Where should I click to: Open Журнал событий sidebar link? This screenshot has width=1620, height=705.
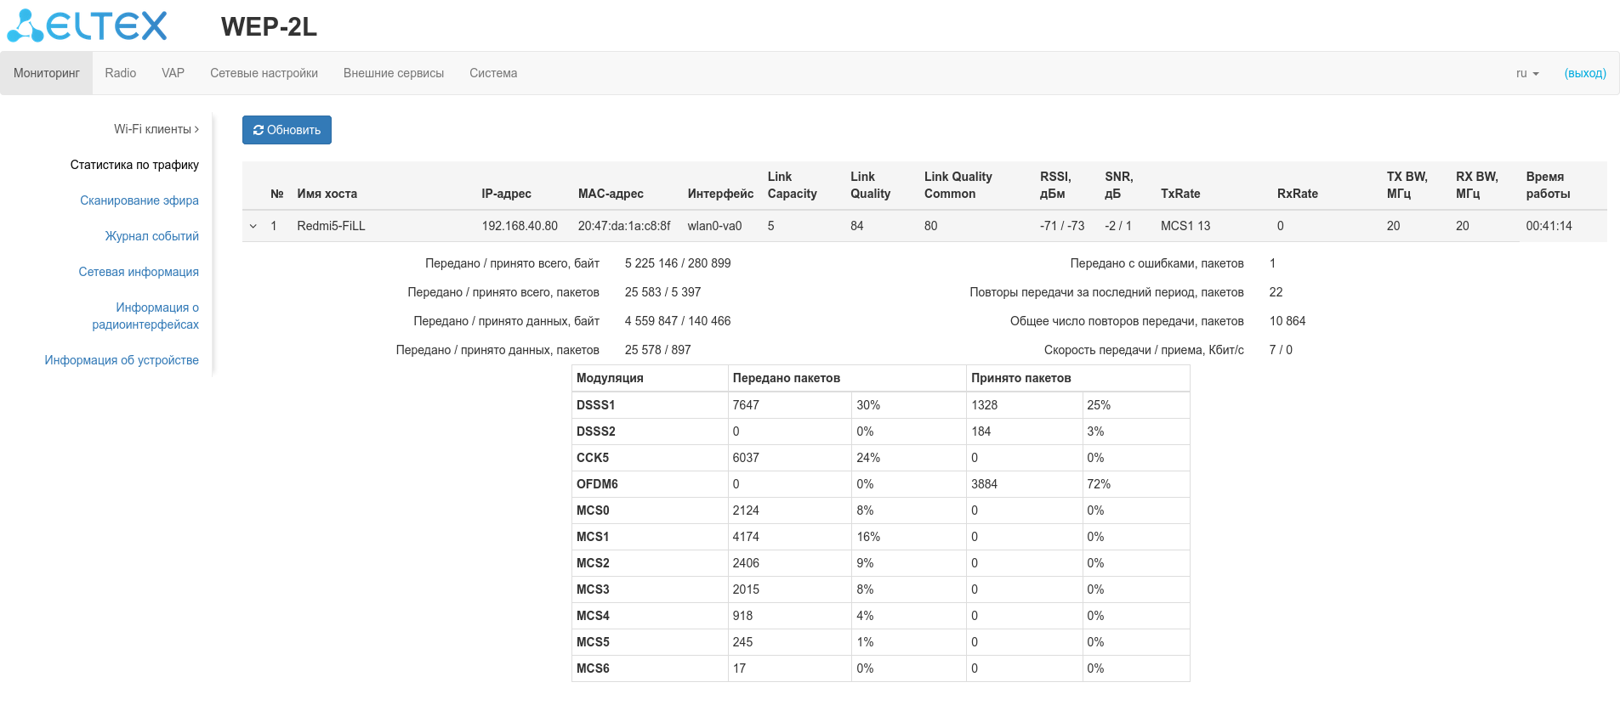[x=151, y=236]
